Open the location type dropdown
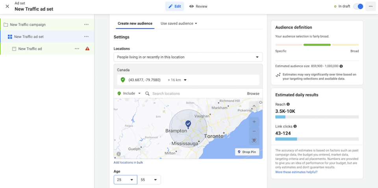Image resolution: width=378 pixels, height=188 pixels. (188, 57)
